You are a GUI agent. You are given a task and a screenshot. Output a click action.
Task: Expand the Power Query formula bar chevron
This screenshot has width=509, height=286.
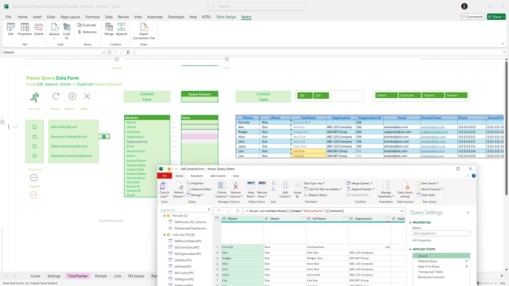coord(402,211)
